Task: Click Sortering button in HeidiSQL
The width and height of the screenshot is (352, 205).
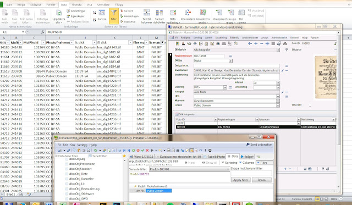Action: 229,163
